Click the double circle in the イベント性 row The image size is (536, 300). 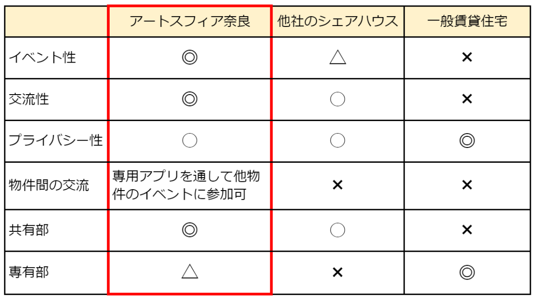click(x=190, y=57)
